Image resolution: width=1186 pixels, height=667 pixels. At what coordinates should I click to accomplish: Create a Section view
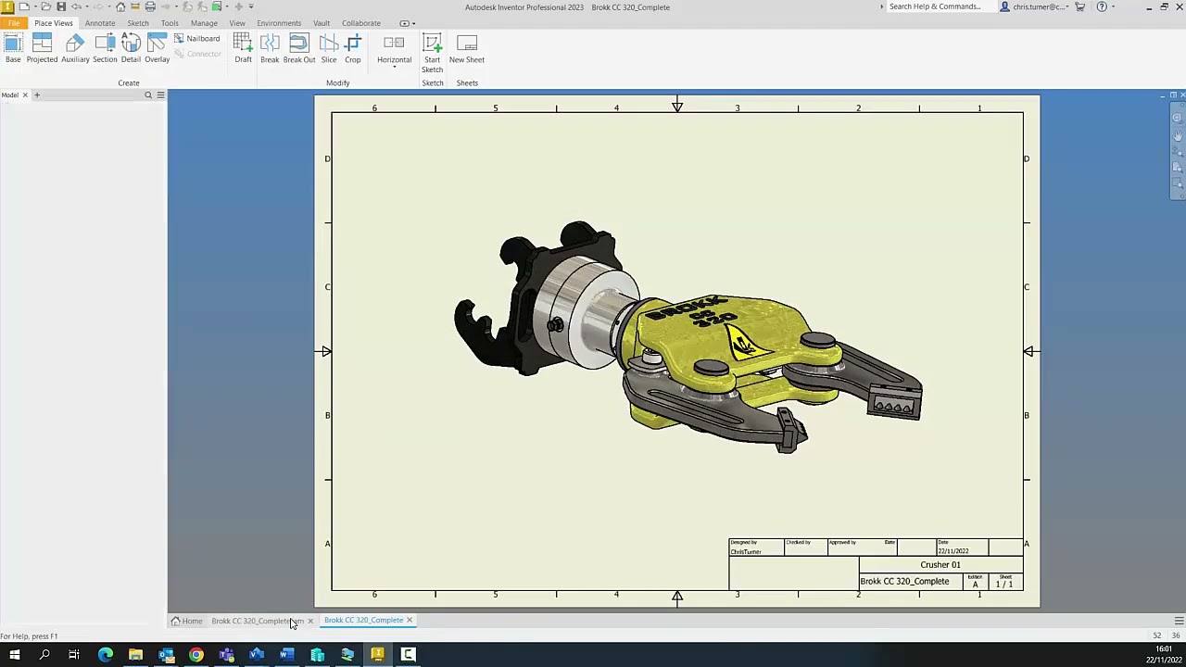coord(105,49)
